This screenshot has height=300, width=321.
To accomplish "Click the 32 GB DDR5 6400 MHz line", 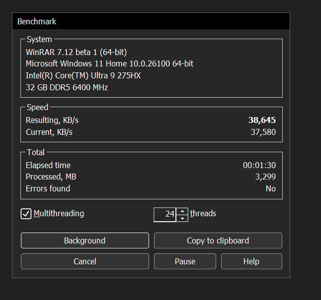I will coord(67,87).
